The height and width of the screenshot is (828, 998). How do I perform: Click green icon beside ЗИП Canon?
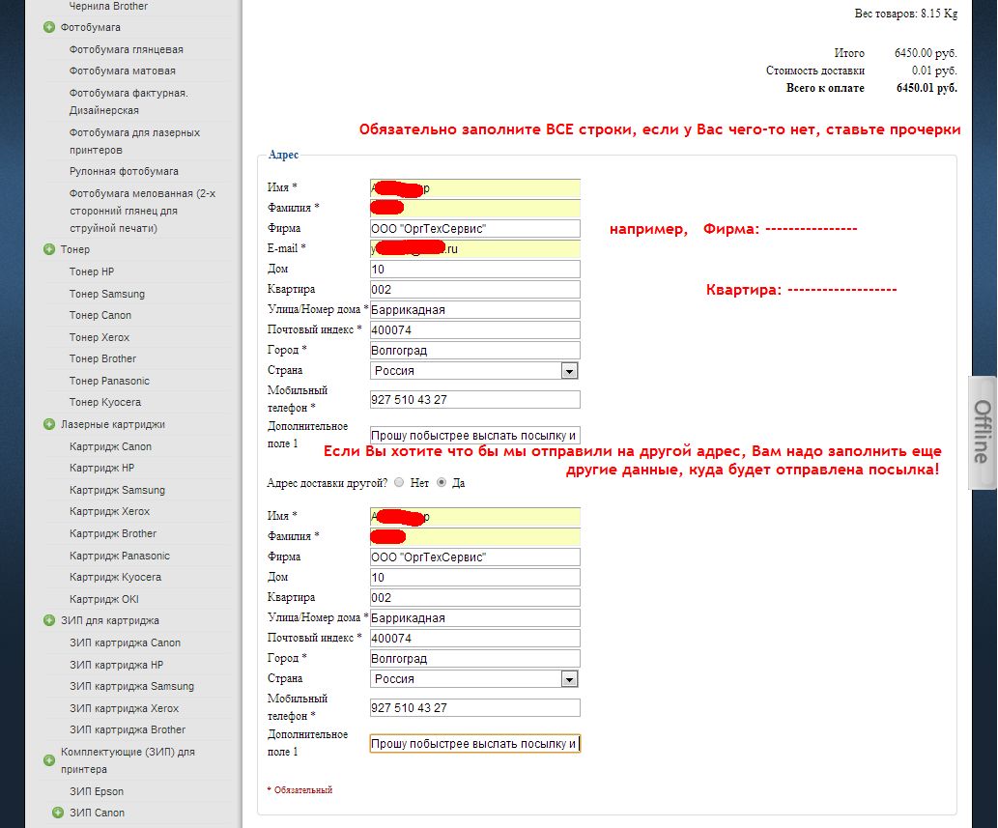58,813
